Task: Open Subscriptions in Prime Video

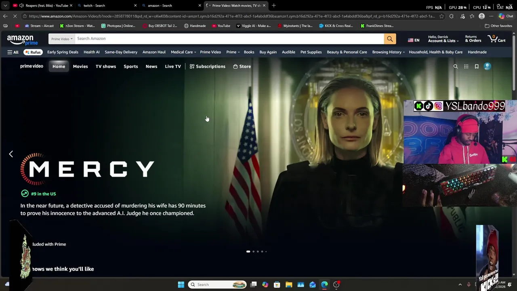Action: click(208, 66)
